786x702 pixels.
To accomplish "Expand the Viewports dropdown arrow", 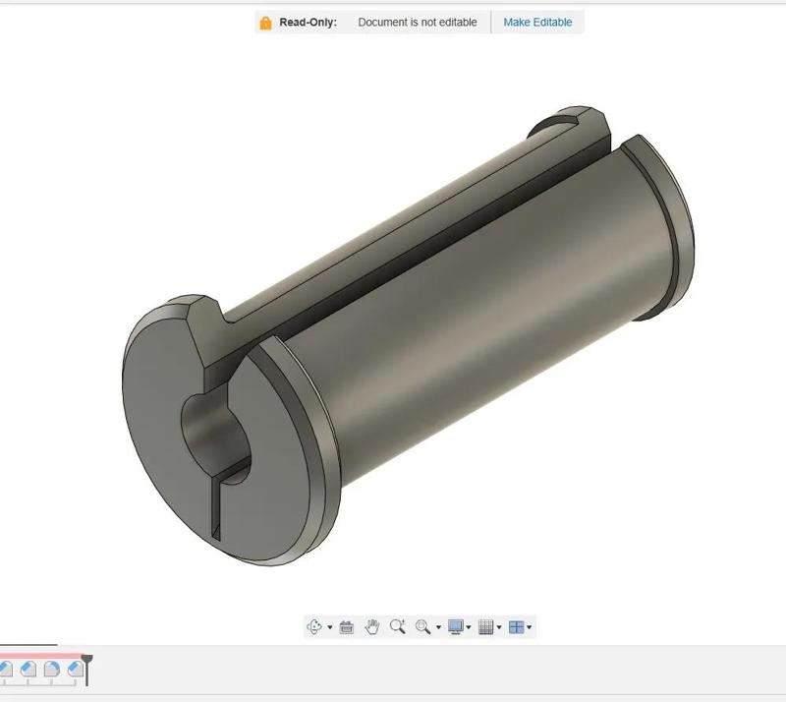I will tap(530, 627).
